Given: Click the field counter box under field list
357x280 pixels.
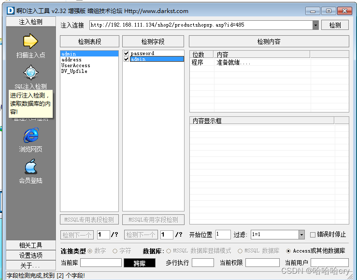Looking at the screenshot, I should (167, 235).
